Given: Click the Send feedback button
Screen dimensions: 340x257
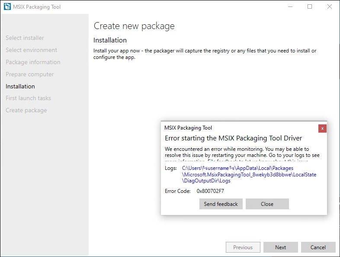Looking at the screenshot, I should click(x=221, y=204).
